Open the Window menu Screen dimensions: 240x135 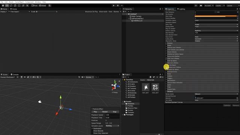tap(38, 2)
